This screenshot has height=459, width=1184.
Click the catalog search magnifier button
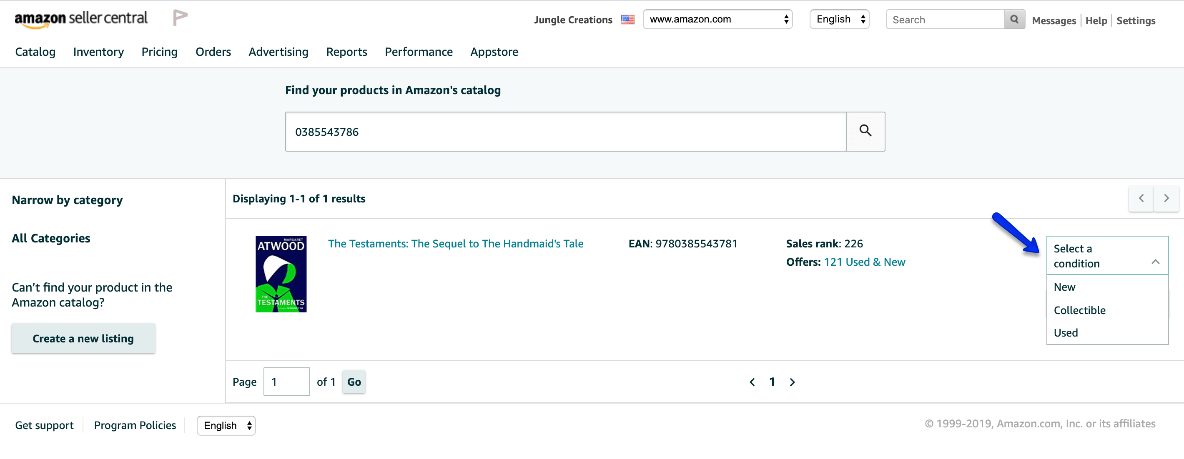pos(865,131)
